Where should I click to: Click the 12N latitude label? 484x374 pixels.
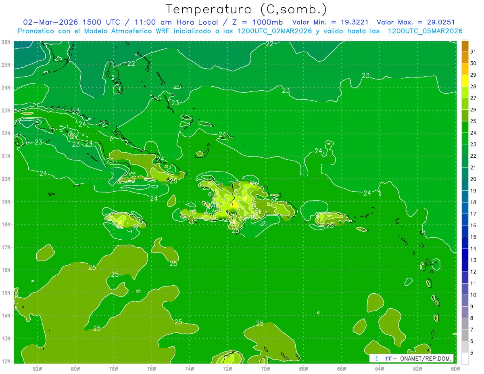[6, 361]
